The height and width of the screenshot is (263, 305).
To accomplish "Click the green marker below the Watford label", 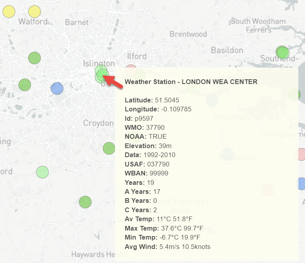I will click(34, 58).
